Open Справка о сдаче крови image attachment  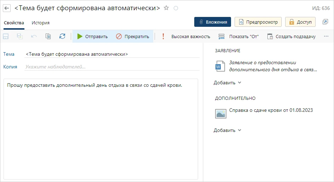(x=271, y=110)
